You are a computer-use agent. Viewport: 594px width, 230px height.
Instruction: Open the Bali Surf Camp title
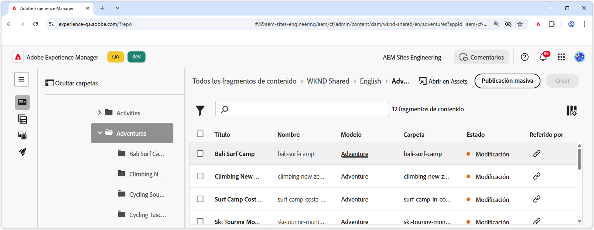click(x=235, y=154)
